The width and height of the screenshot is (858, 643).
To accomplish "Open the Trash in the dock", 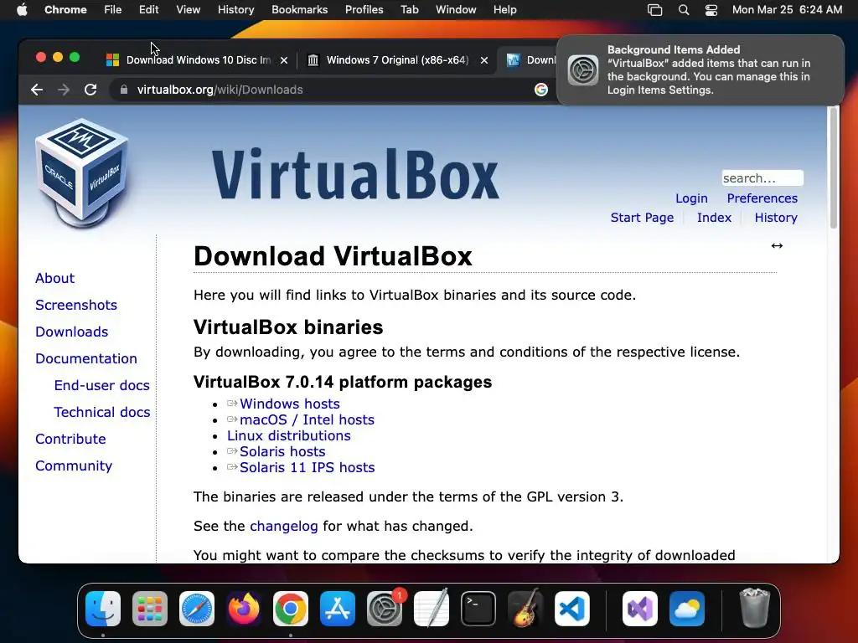I will [x=755, y=609].
